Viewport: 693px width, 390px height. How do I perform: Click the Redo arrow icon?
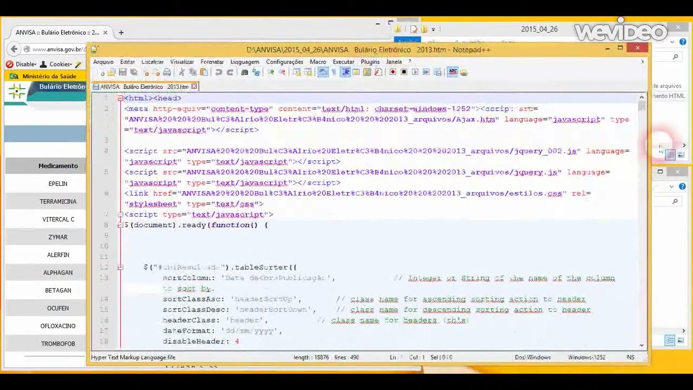click(x=230, y=72)
